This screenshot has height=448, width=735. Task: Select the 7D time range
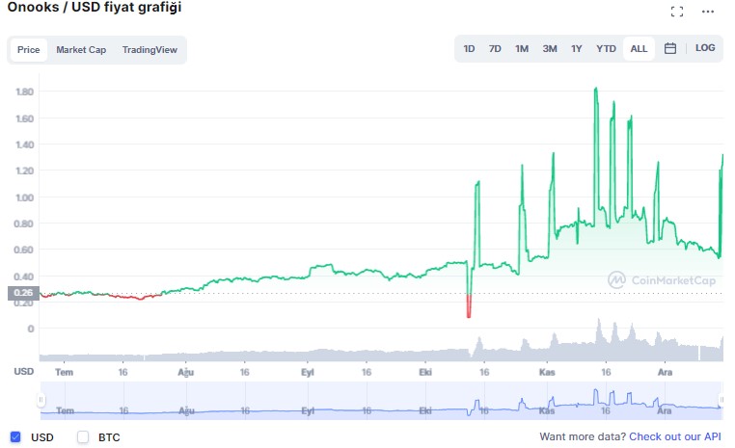[x=495, y=49]
